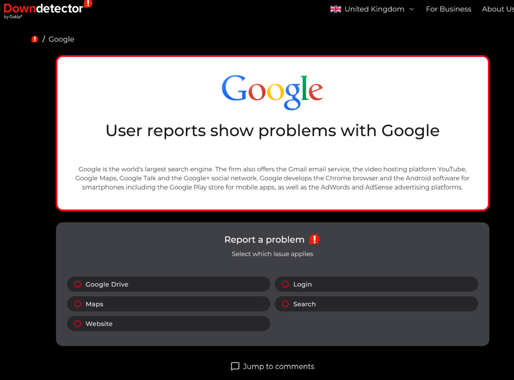Click the Google logo image
Screen dimensions: 514x380
tap(272, 92)
